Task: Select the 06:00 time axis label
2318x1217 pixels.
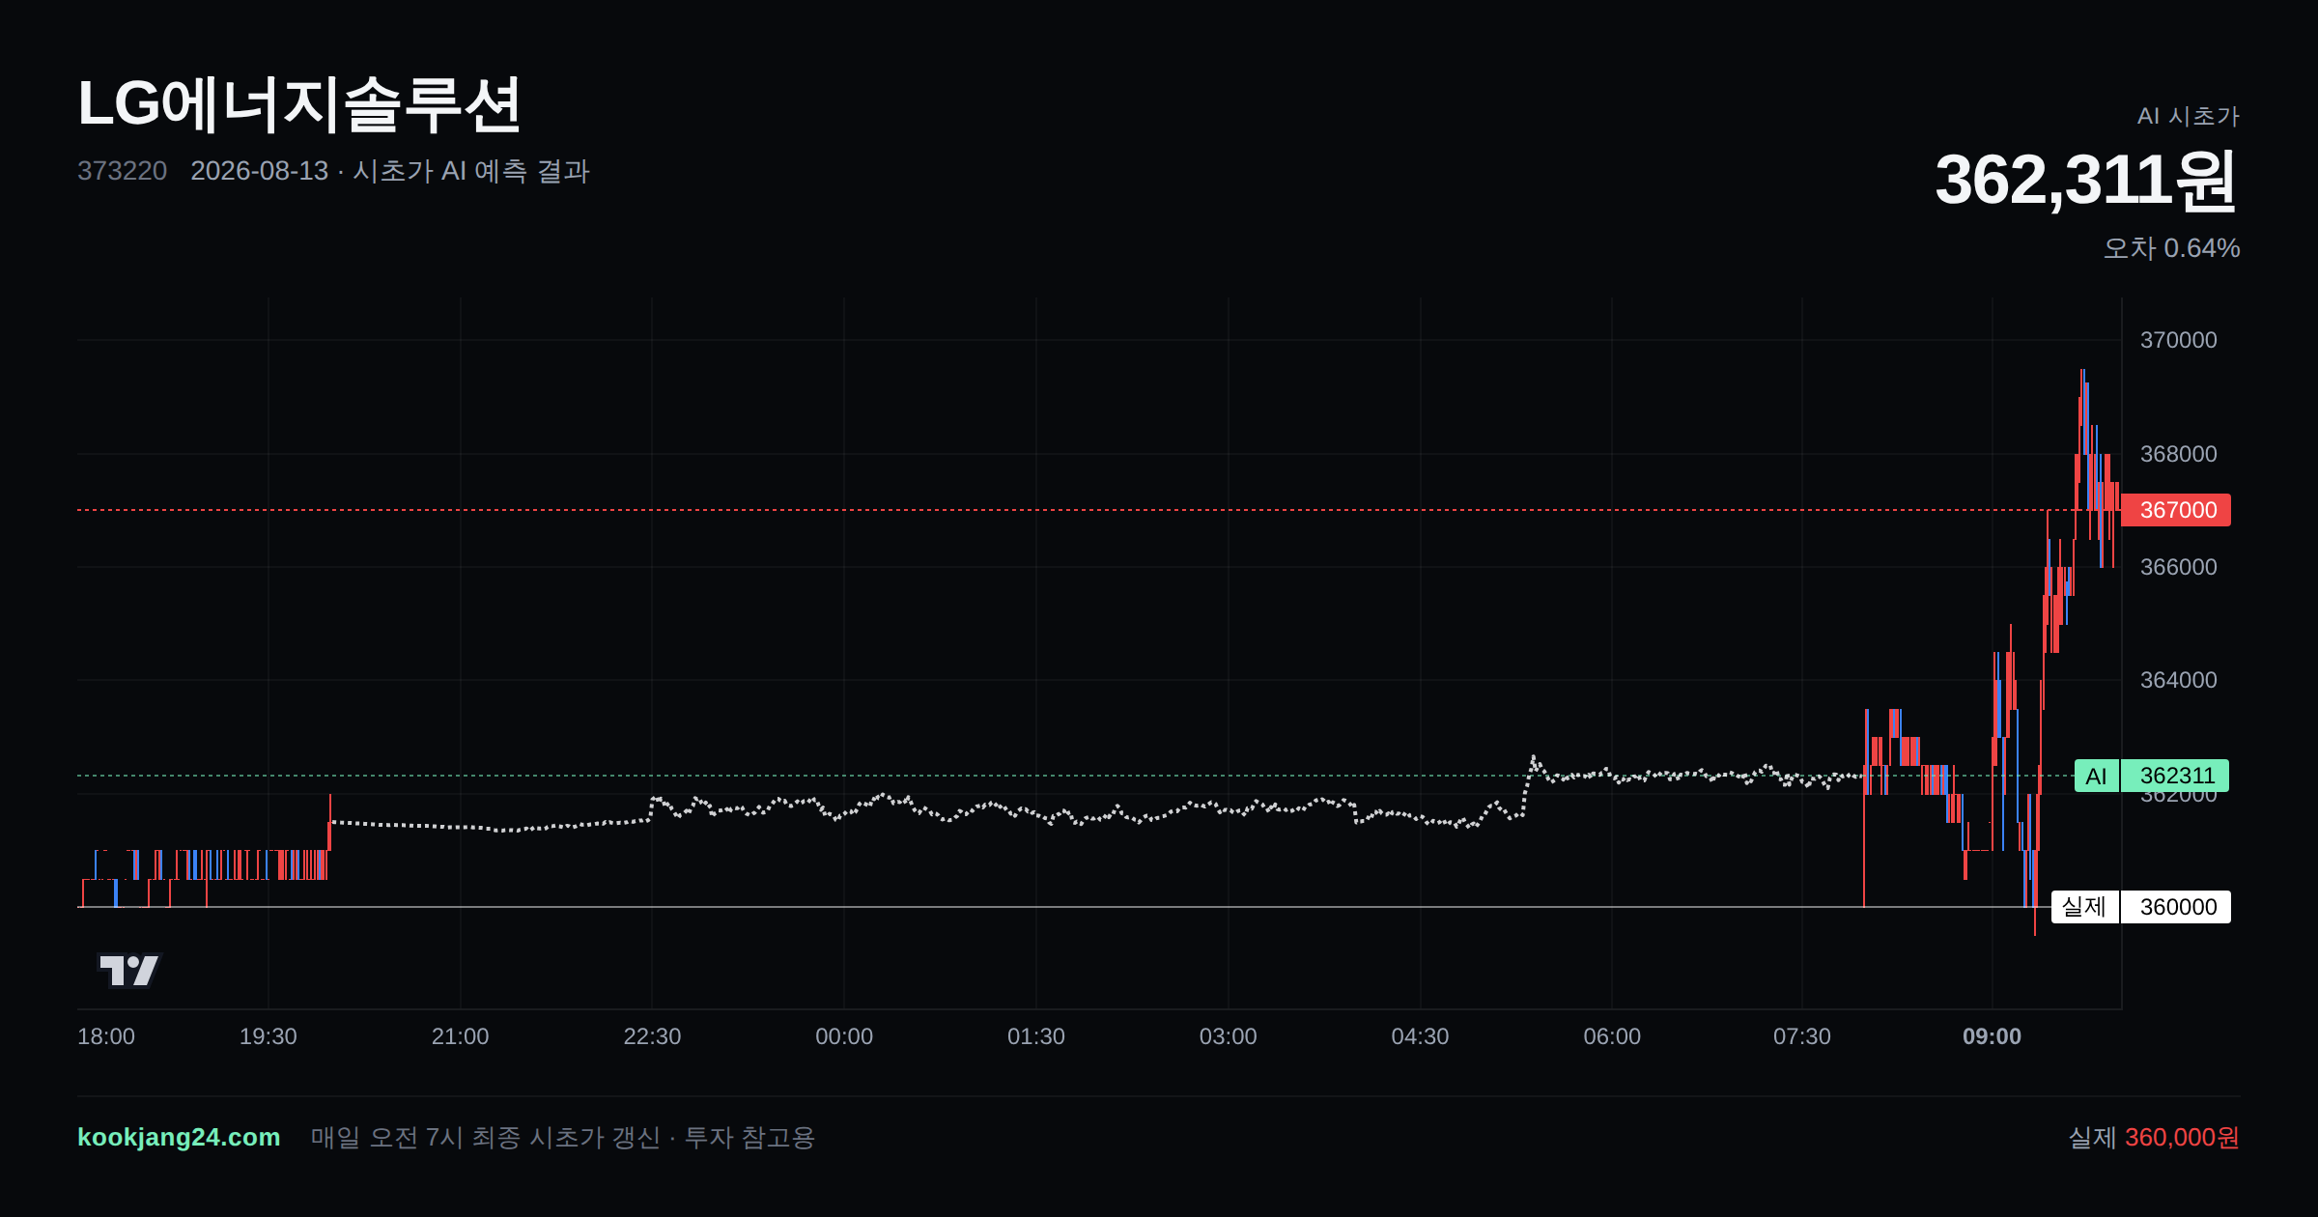Action: (1612, 1036)
